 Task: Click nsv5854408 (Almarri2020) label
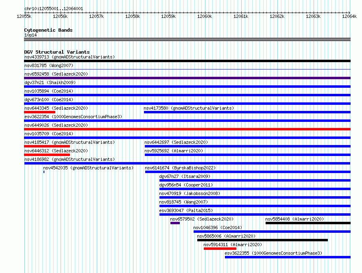[x=294, y=219]
